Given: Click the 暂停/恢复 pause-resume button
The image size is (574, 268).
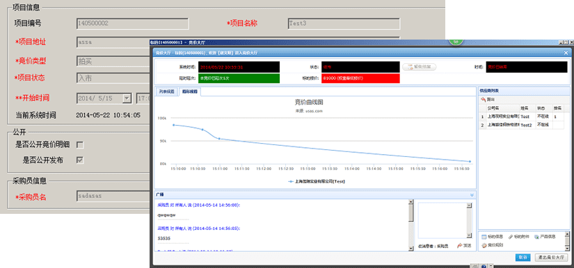Looking at the screenshot, I should pos(419,67).
